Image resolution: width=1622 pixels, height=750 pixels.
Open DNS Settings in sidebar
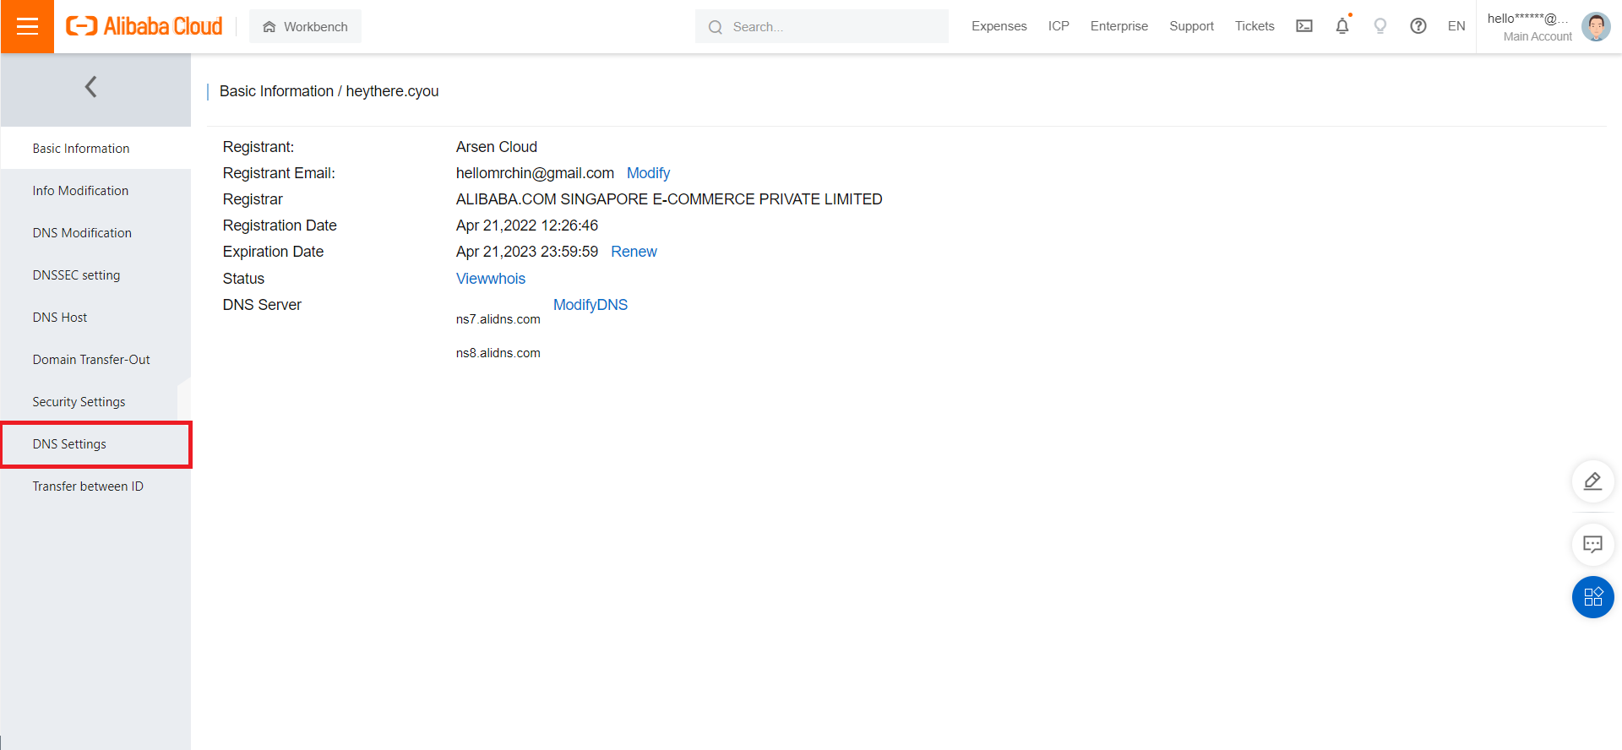pos(95,443)
